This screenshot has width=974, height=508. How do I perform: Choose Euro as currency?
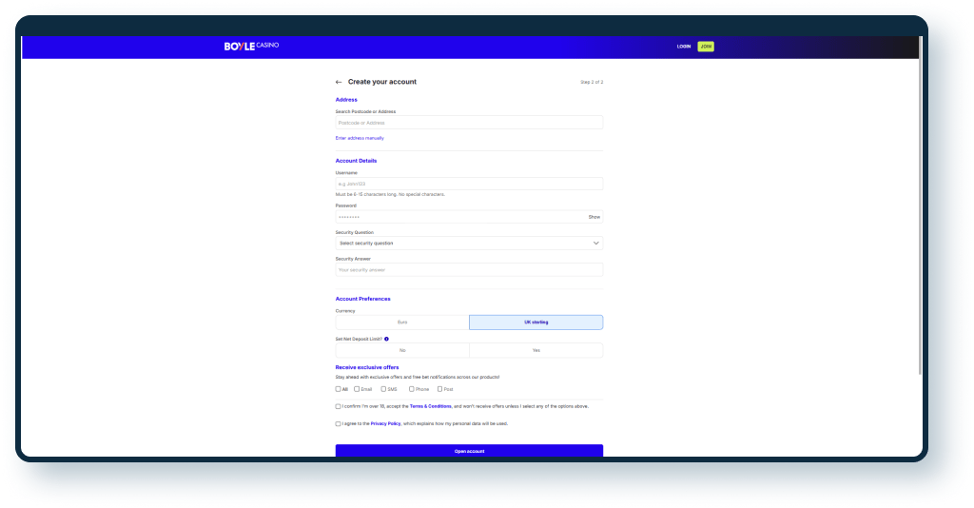tap(402, 322)
